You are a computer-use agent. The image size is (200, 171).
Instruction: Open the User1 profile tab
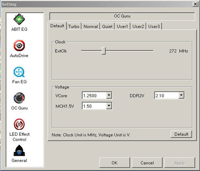pos(122,26)
